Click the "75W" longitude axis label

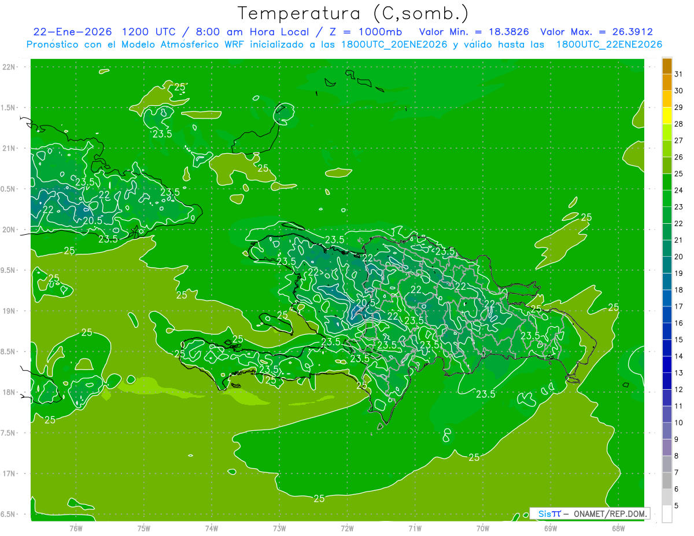(x=144, y=528)
